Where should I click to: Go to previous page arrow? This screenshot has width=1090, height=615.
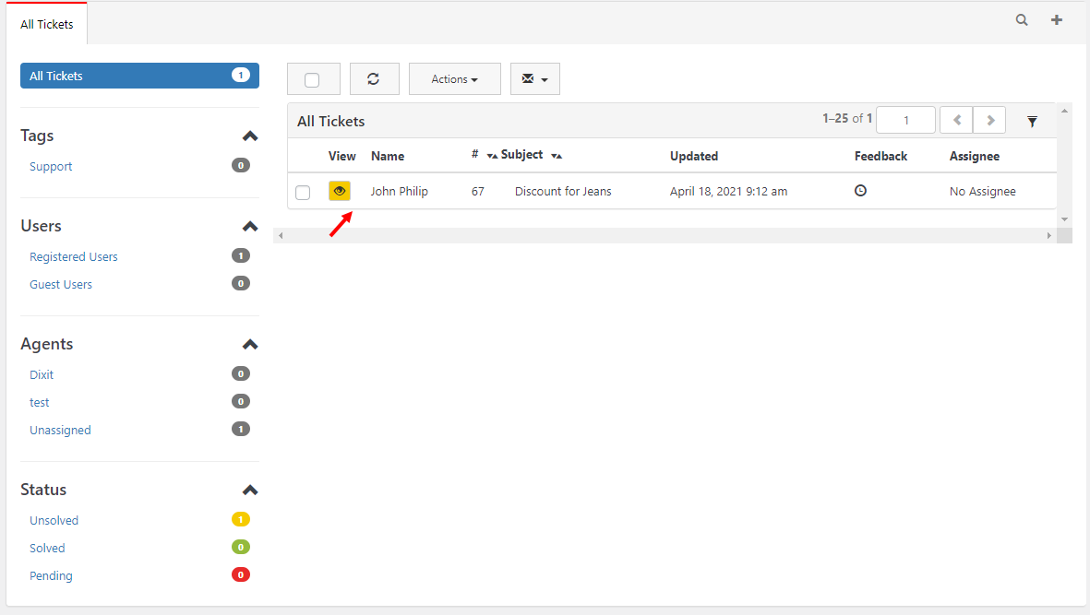(956, 120)
